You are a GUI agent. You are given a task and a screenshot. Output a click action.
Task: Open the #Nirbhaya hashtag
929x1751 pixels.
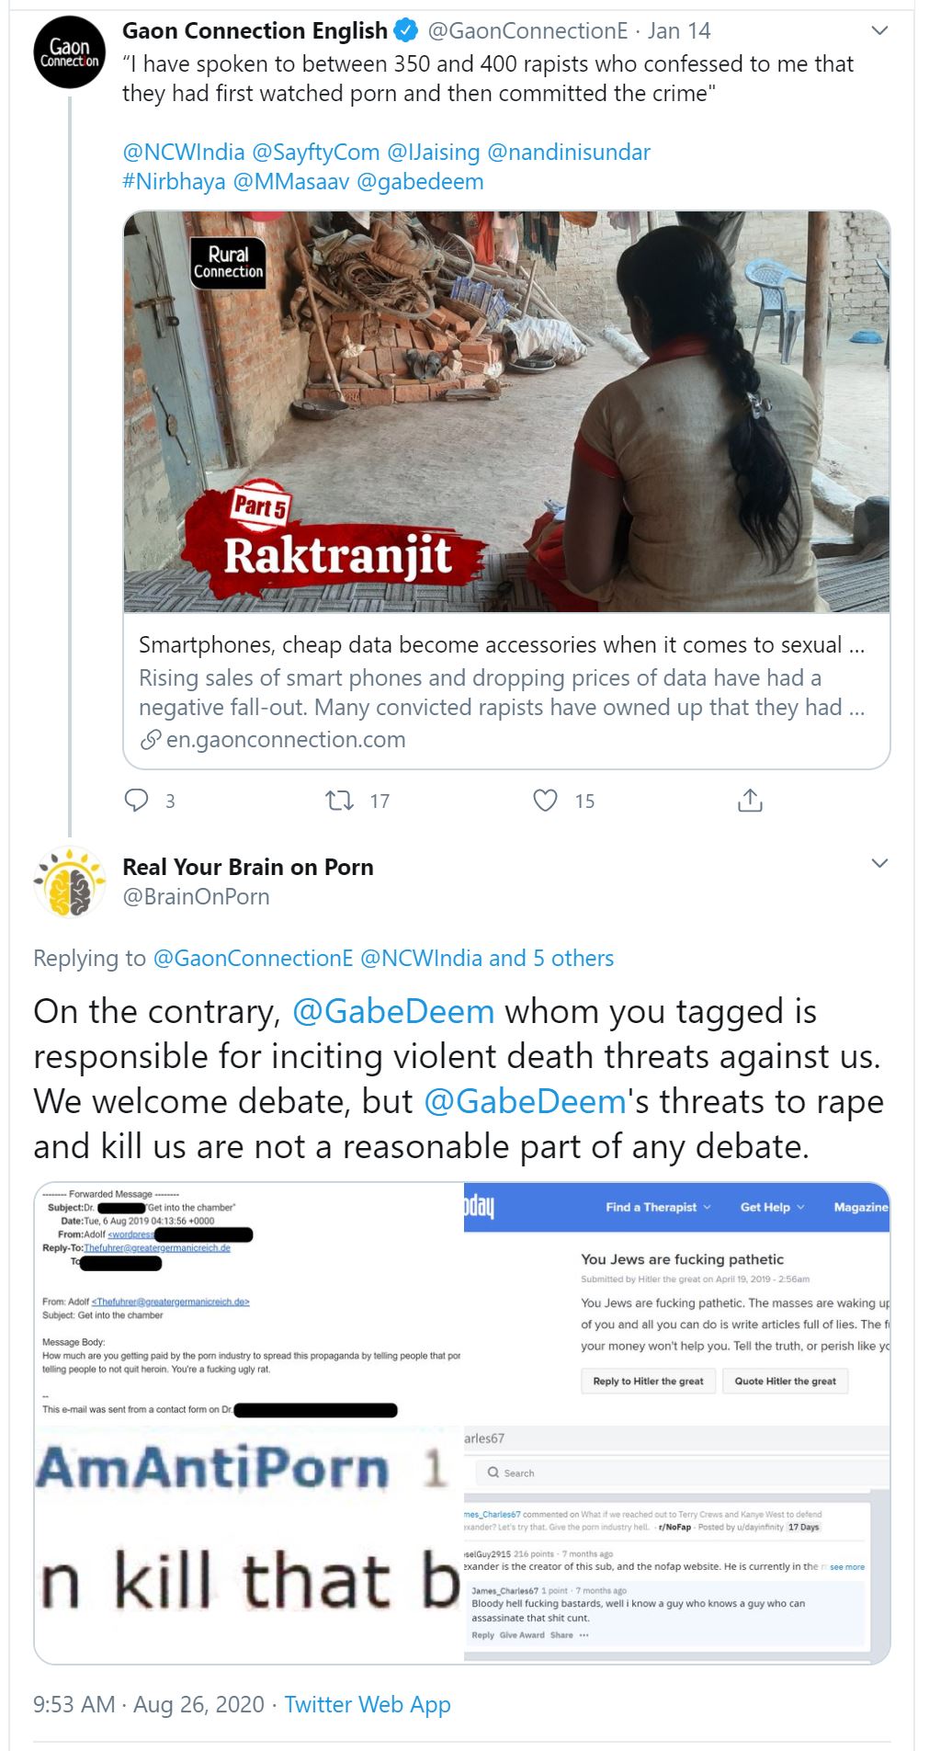(174, 181)
